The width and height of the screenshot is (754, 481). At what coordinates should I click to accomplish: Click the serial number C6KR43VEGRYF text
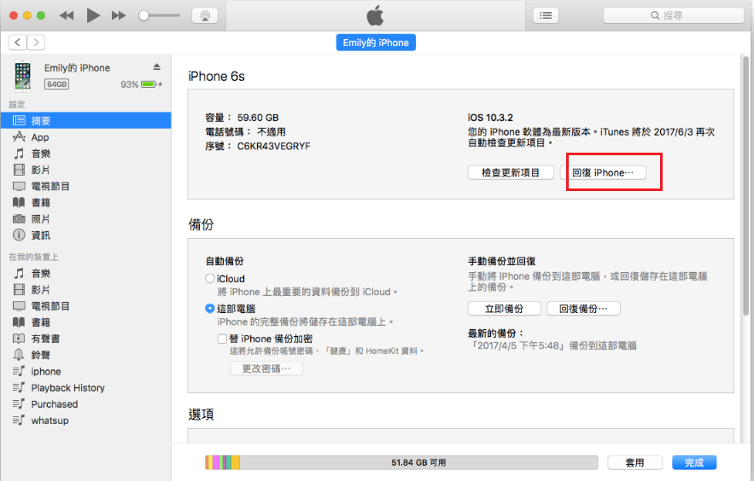click(273, 146)
